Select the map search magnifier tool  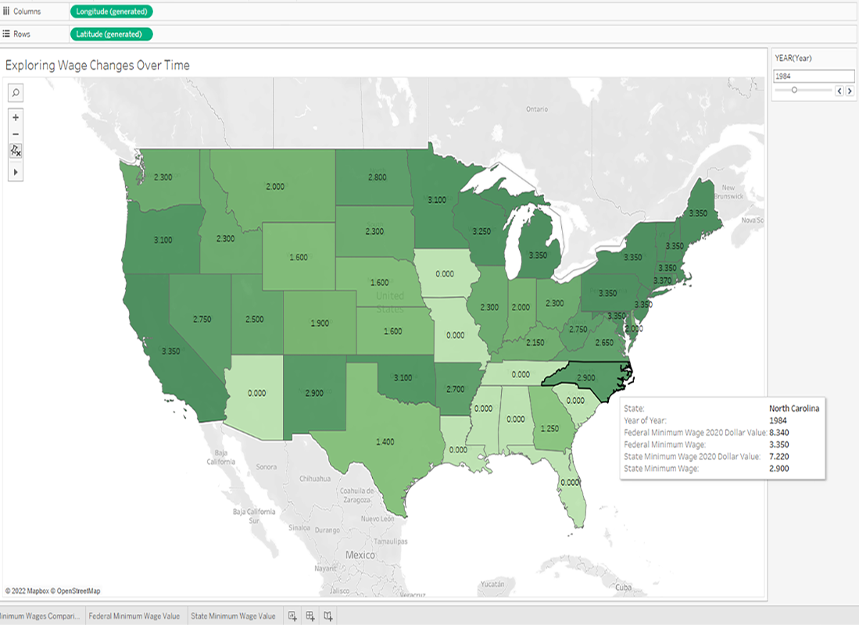(x=16, y=92)
